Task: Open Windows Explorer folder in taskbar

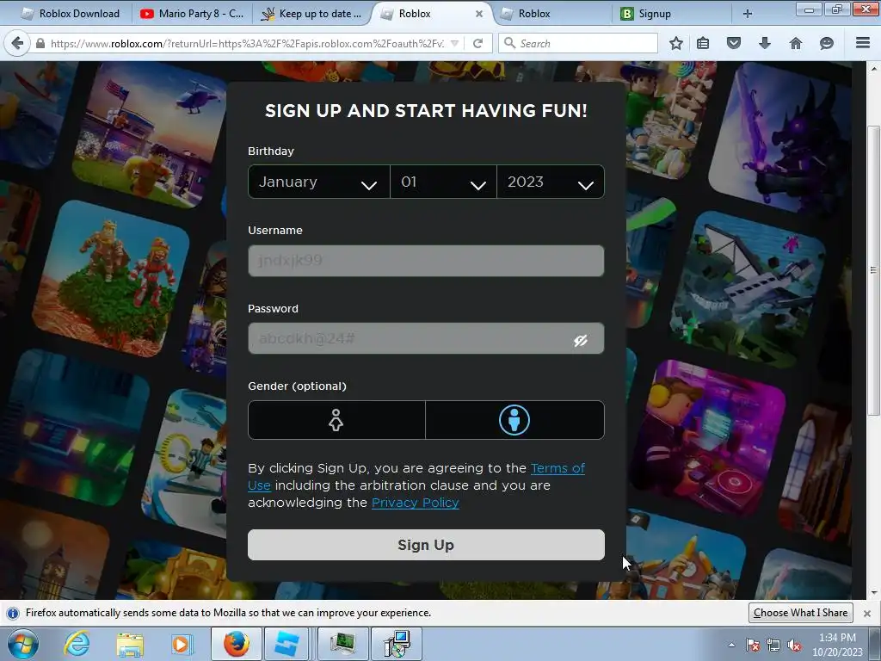Action: point(130,645)
